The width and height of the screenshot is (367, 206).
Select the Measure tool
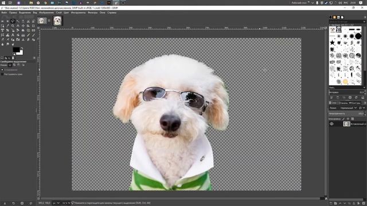tap(18, 26)
